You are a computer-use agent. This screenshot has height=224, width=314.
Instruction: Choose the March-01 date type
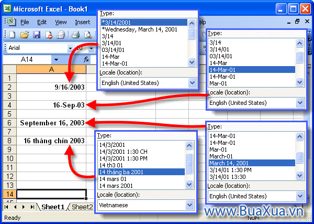(252, 156)
